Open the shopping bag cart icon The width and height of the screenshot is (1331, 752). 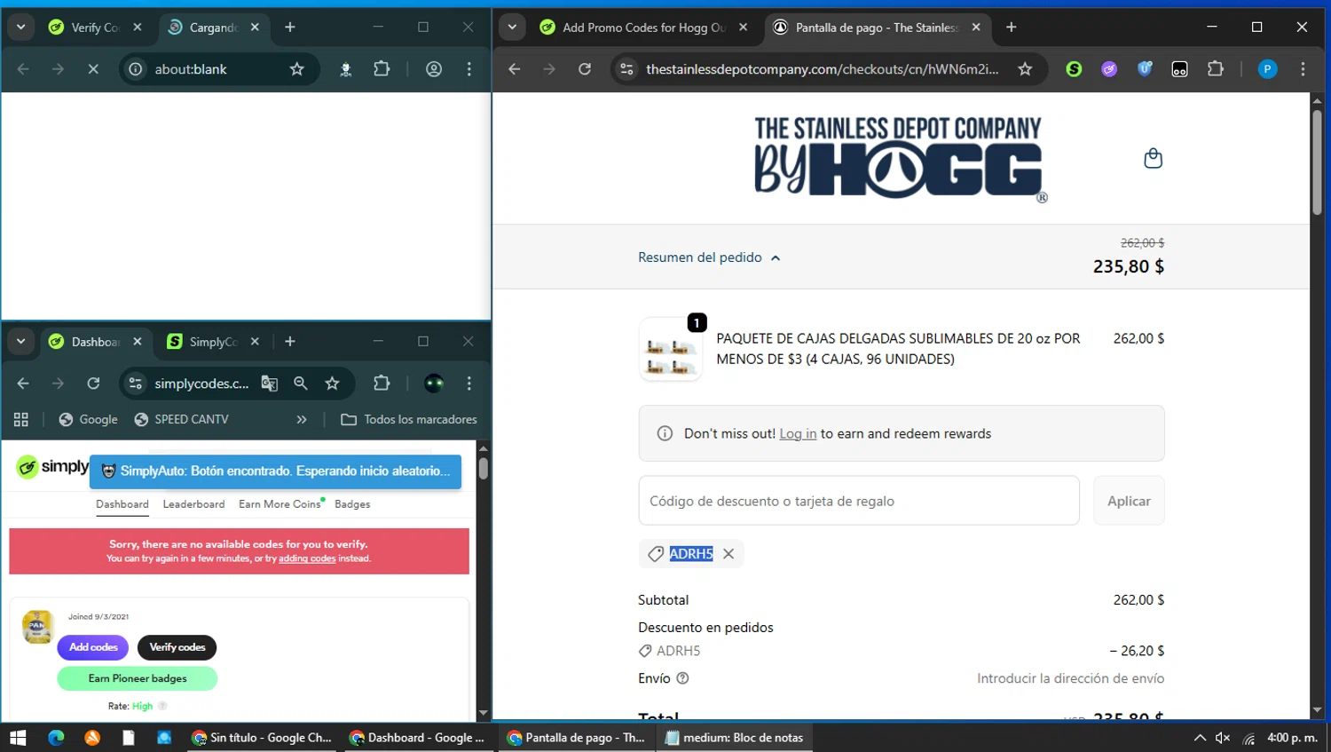tap(1153, 158)
